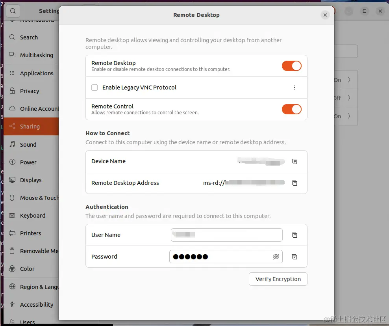Reveal password with the eye icon
This screenshot has width=389, height=326.
click(x=276, y=257)
